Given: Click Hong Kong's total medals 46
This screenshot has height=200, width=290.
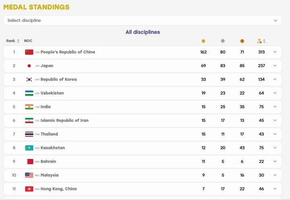Looking at the screenshot, I should pyautogui.click(x=261, y=189).
